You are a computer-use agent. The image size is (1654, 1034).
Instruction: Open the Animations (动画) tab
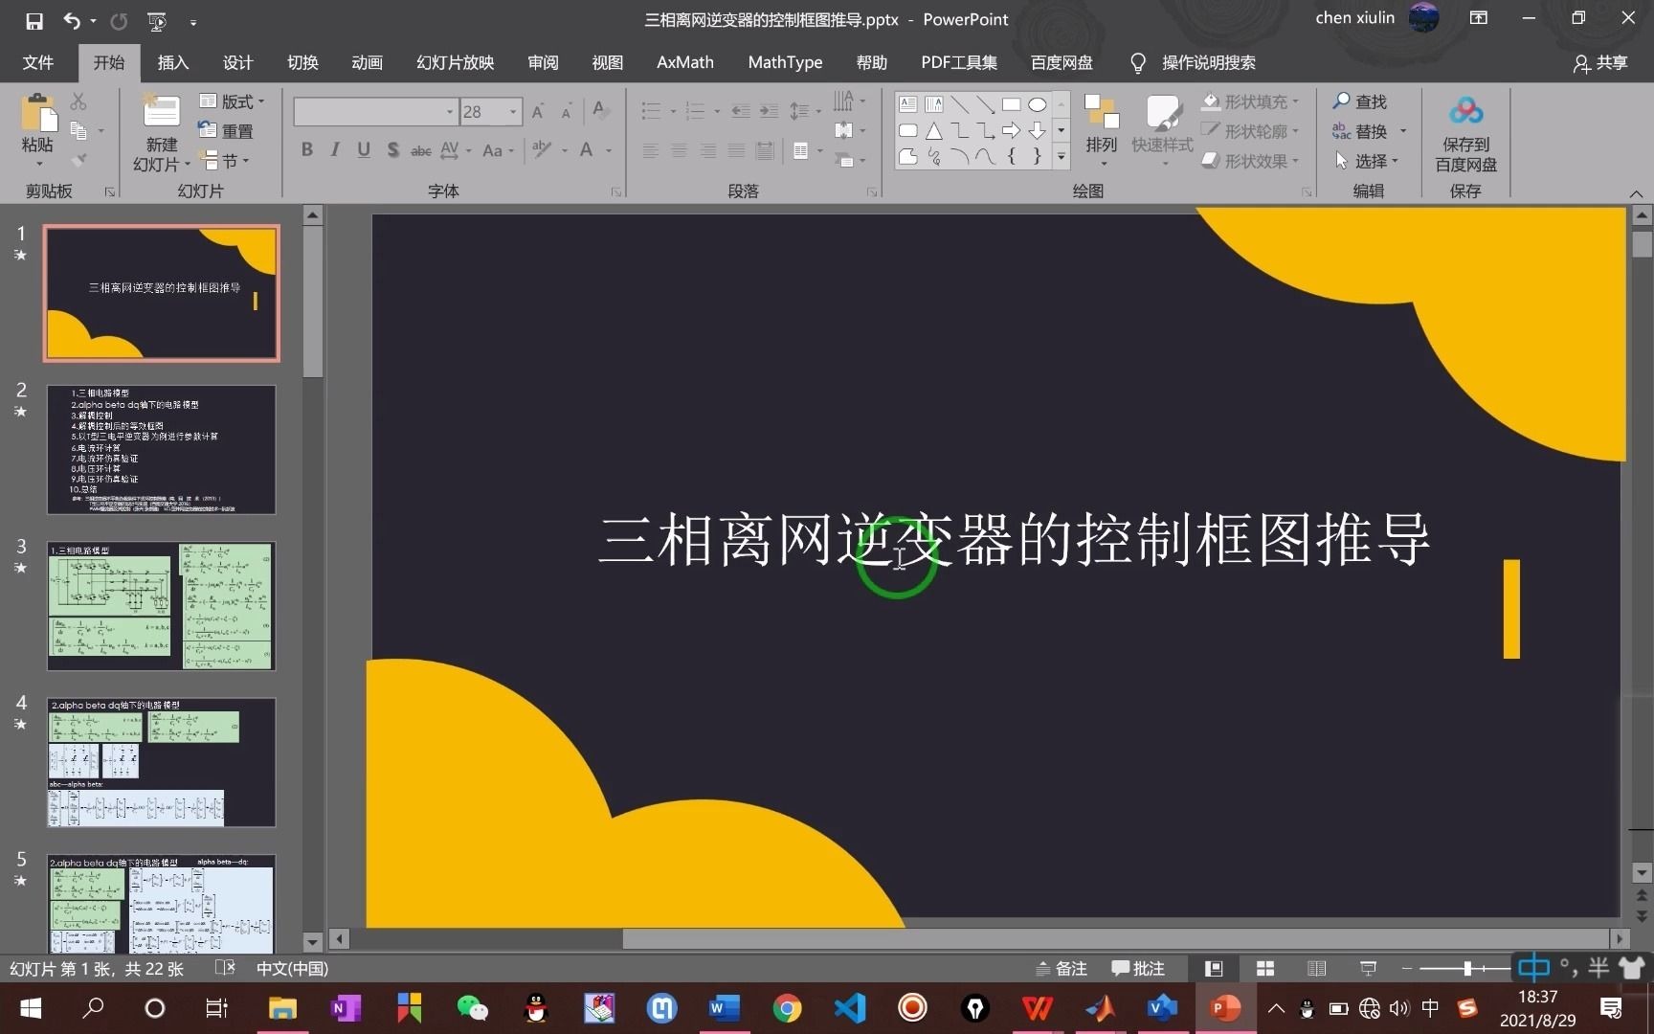point(368,62)
